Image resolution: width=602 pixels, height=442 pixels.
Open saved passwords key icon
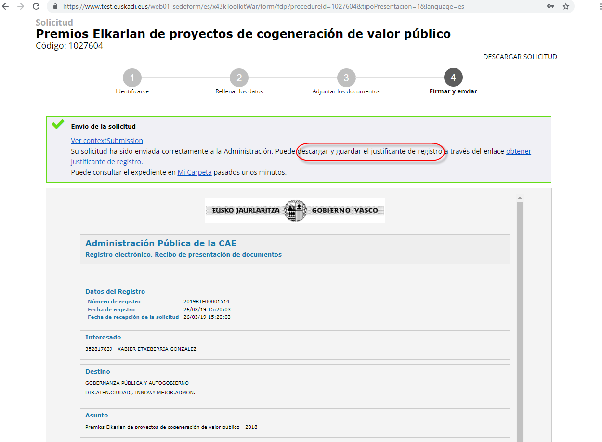tap(550, 6)
